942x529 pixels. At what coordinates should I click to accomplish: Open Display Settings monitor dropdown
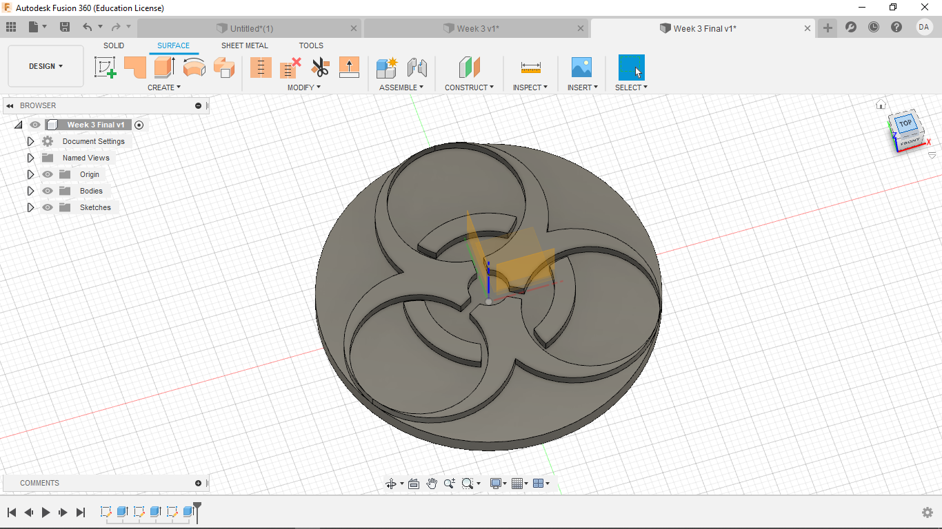498,484
